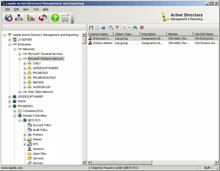220x171 pixels.
Task: Click Schema Admins group icon
Action: click(x=90, y=43)
